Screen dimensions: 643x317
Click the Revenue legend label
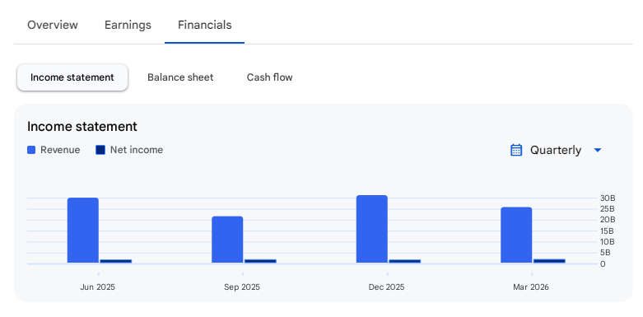(60, 150)
